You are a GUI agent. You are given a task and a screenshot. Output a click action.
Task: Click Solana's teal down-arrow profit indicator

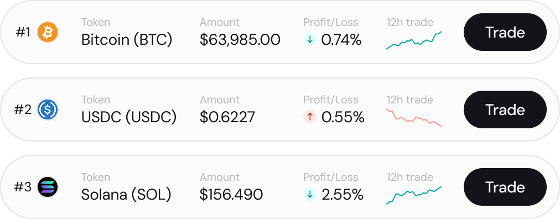[x=310, y=194]
